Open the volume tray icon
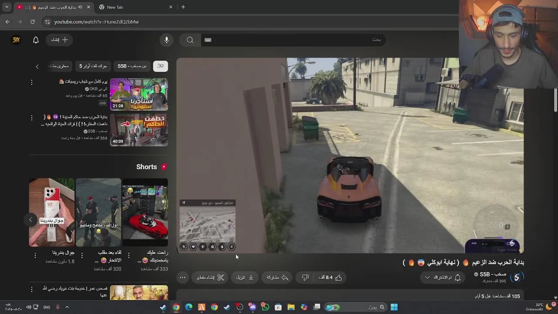The image size is (558, 314). click(x=28, y=307)
